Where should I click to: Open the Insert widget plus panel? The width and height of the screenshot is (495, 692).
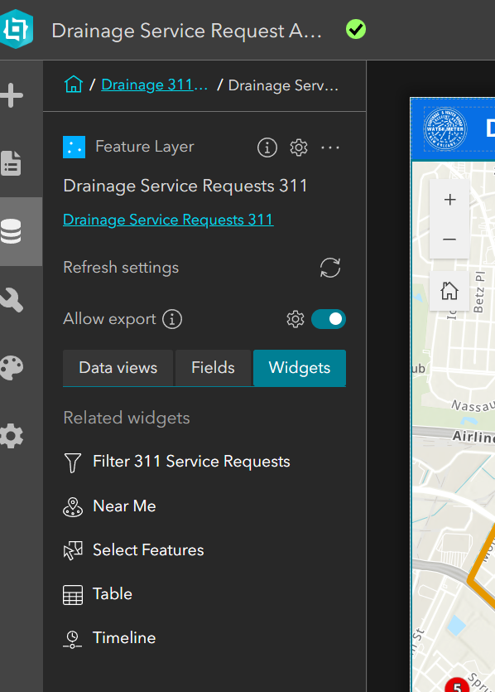pos(12,95)
